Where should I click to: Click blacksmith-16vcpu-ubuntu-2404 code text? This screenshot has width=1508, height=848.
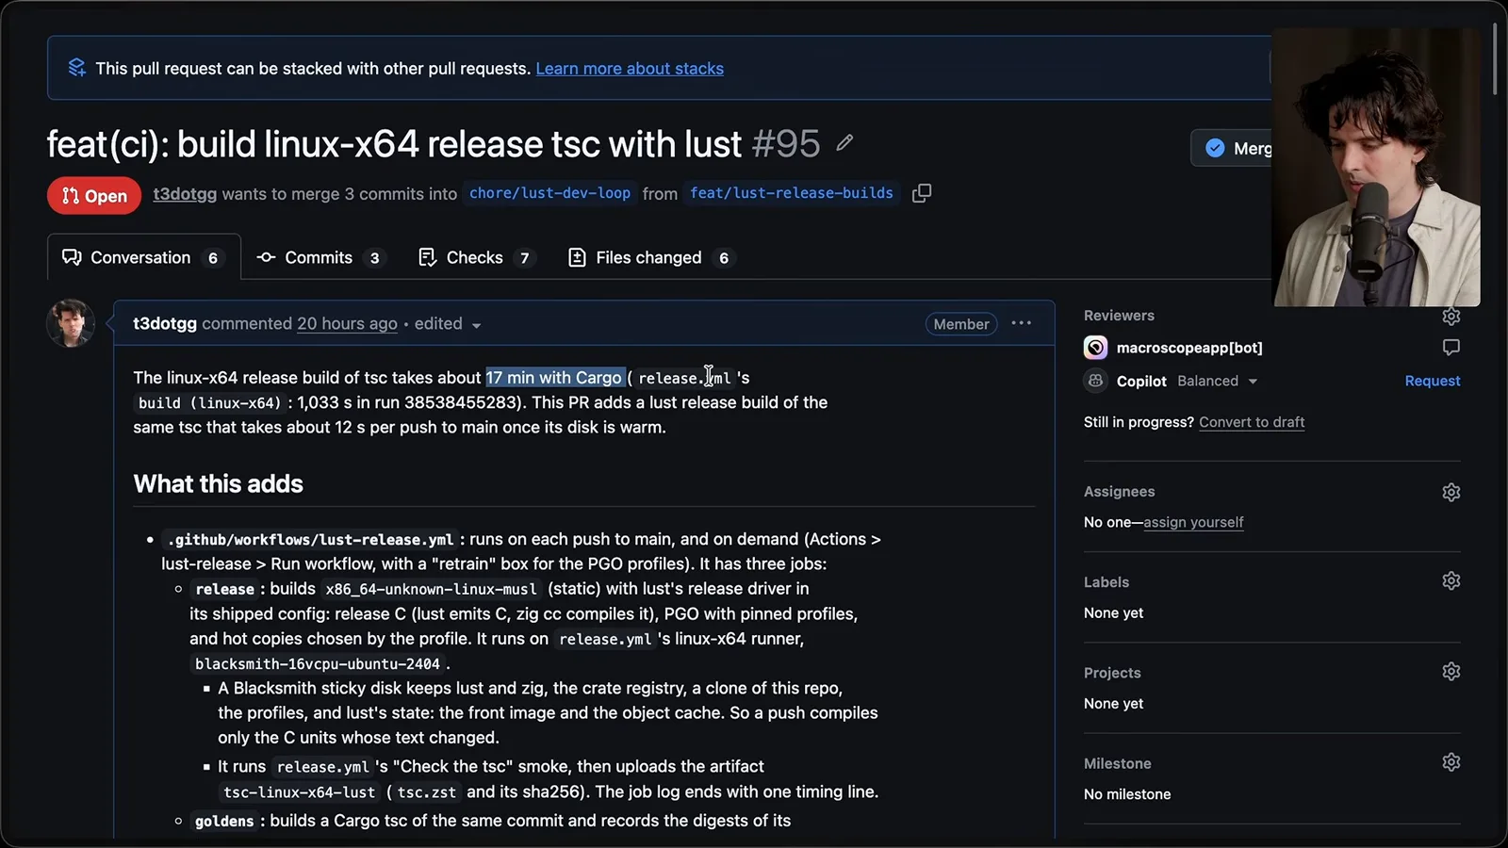[318, 663]
